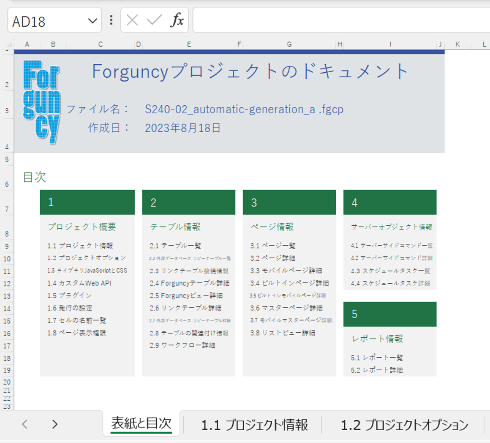This screenshot has width=490, height=443.
Task: Click section heading プロジェクト概要
Action: [x=82, y=227]
